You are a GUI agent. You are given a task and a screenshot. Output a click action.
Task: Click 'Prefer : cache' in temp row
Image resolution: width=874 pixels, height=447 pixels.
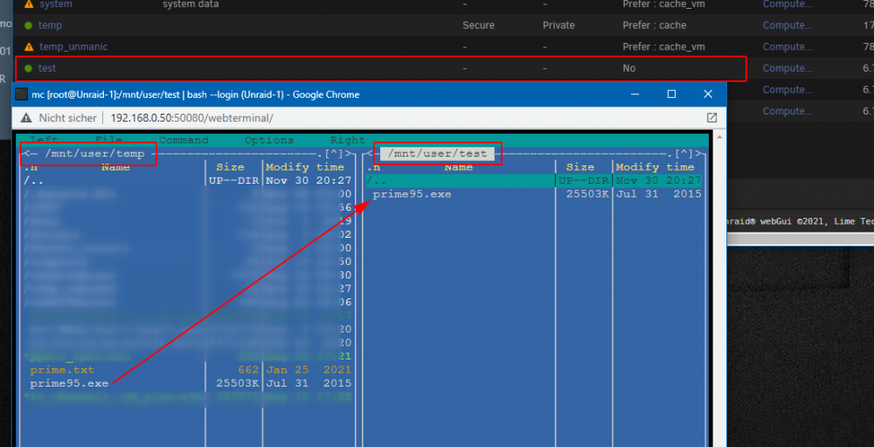click(655, 25)
